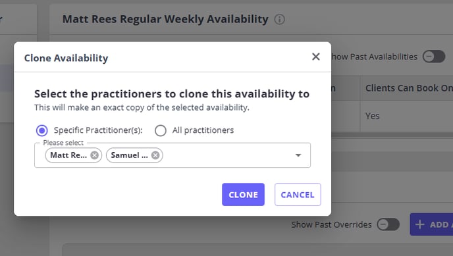
Task: Click the Matt Rees Regular Weekly Availability heading
Action: (165, 19)
